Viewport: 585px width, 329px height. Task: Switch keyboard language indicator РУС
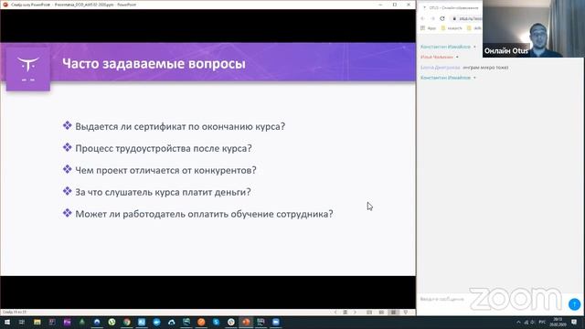[542, 322]
